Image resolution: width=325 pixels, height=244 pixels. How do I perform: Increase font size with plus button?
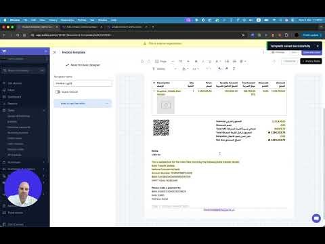point(188,61)
